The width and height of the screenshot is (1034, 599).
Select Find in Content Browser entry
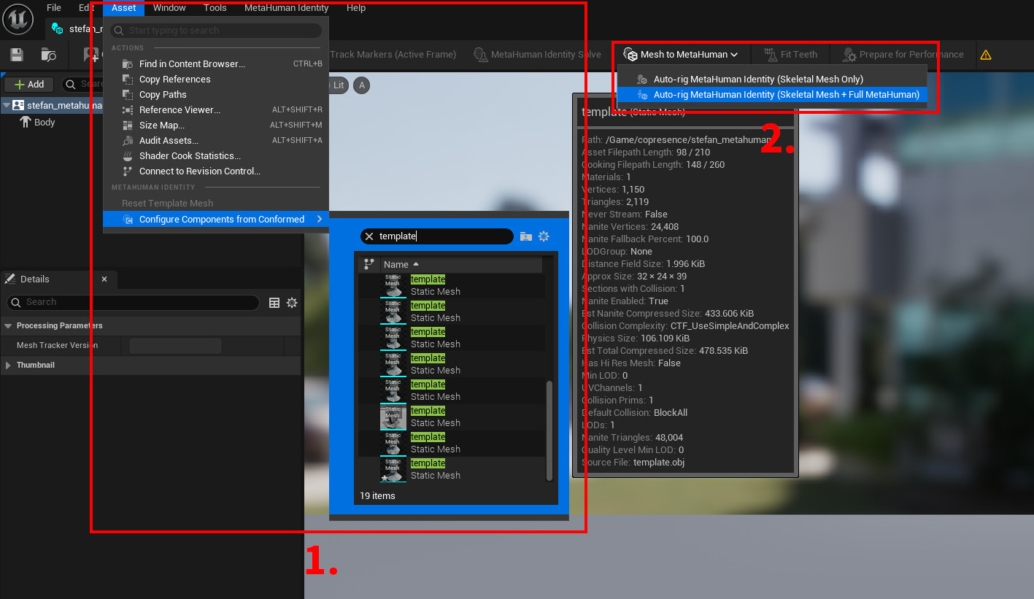coord(216,64)
